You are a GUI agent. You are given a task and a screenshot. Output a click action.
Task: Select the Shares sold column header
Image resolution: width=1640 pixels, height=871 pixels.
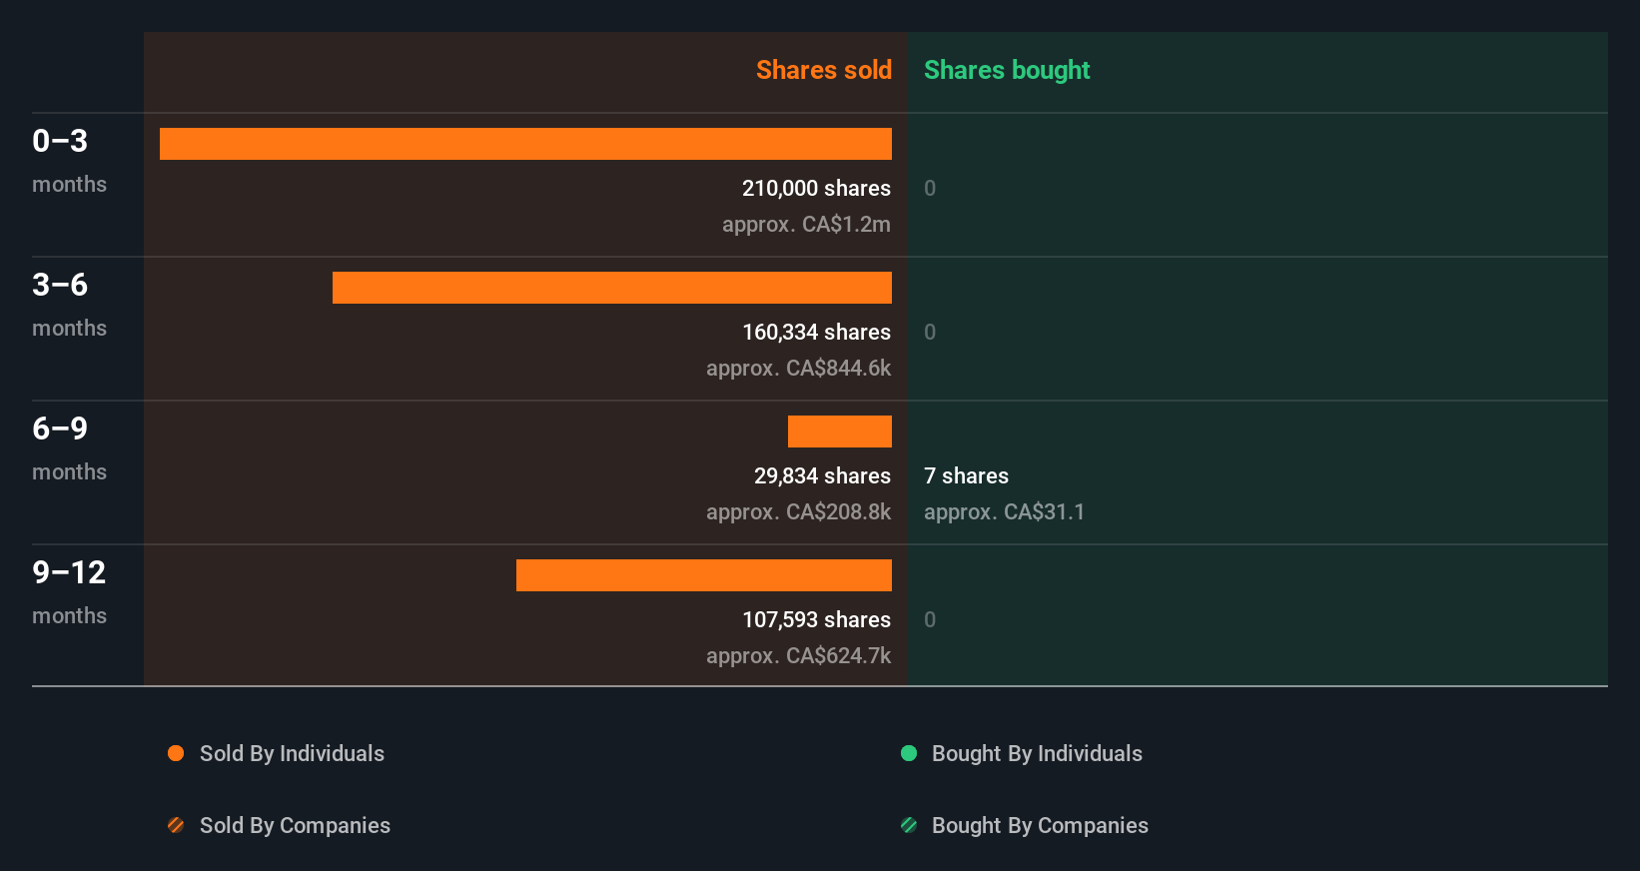pyautogui.click(x=824, y=70)
